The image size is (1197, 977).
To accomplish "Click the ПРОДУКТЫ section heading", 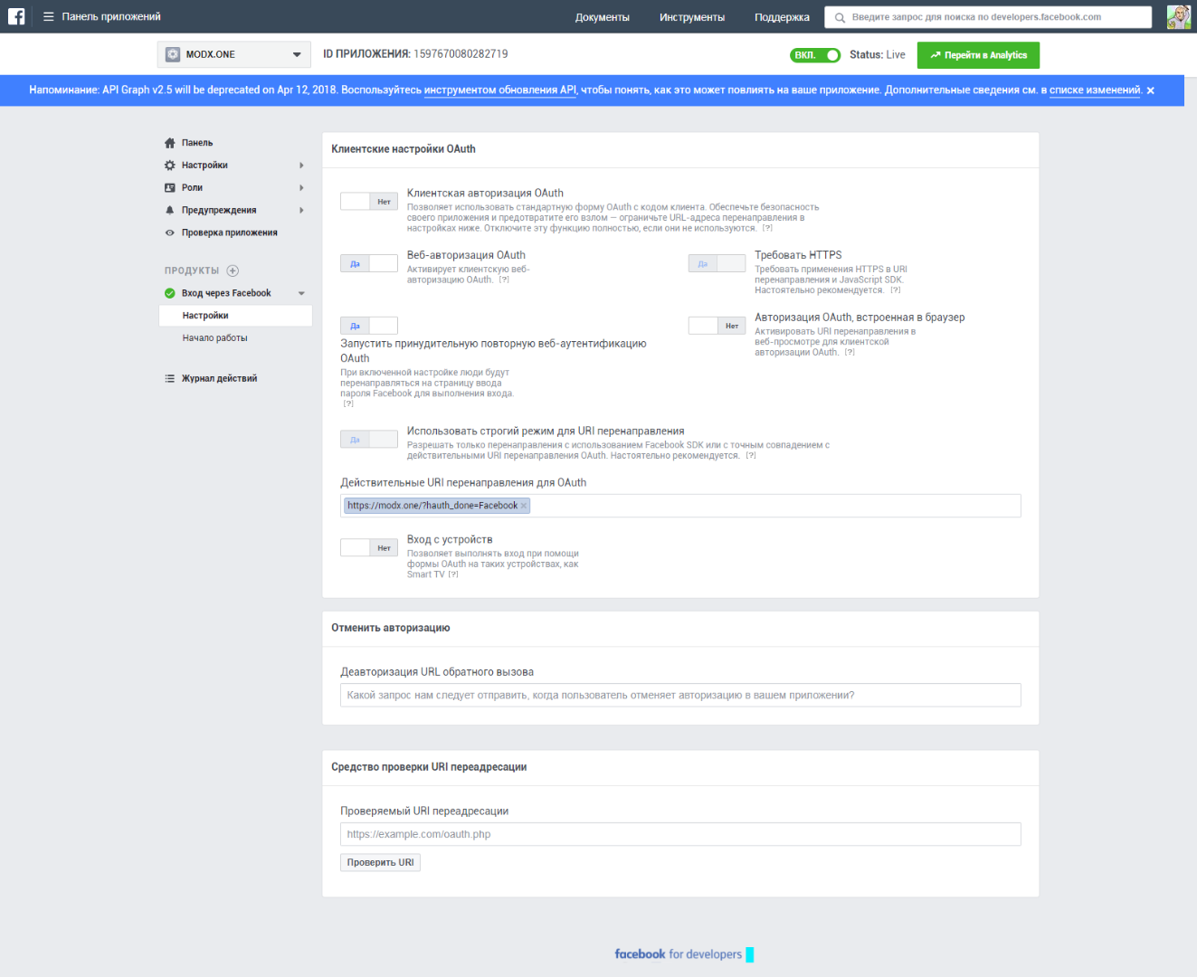I will [192, 270].
